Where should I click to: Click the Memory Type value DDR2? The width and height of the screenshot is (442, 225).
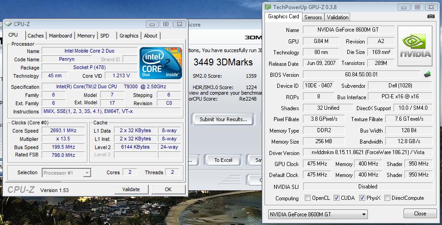click(x=323, y=130)
